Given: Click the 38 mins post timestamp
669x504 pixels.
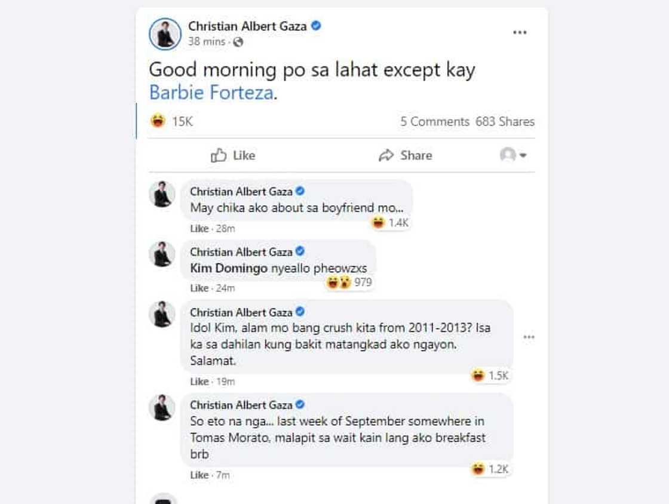Looking at the screenshot, I should click(207, 42).
